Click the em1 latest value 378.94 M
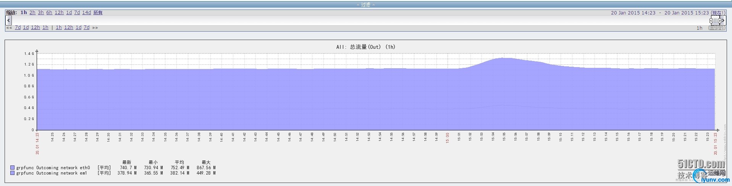Viewport: 732px width, 186px height. (127, 173)
